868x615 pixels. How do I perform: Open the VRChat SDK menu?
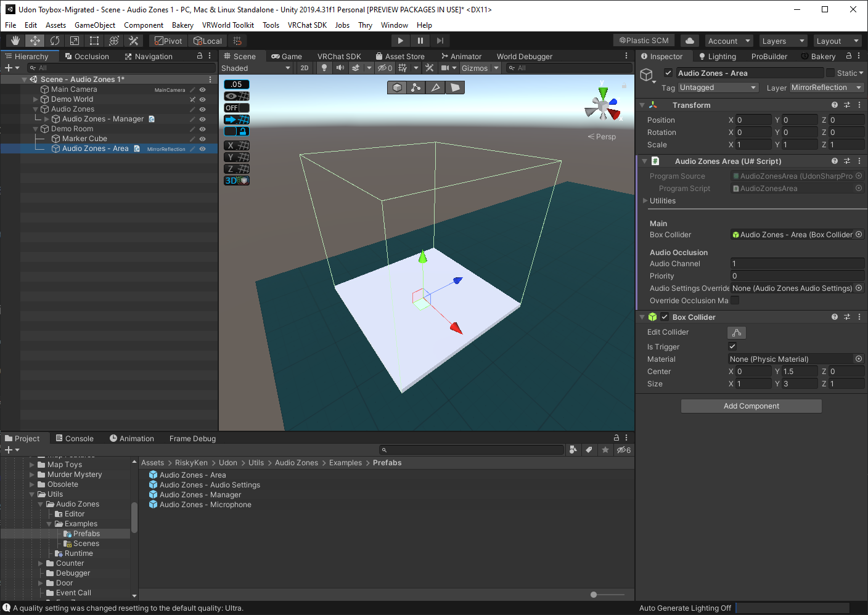pos(307,25)
